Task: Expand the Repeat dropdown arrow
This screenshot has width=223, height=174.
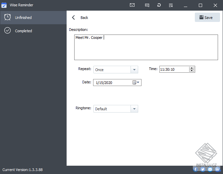Action: click(x=134, y=70)
